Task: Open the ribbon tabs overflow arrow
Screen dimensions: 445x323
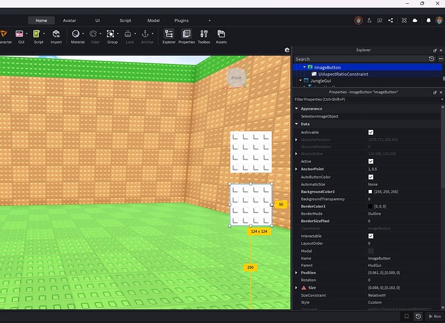Action: coord(210,21)
